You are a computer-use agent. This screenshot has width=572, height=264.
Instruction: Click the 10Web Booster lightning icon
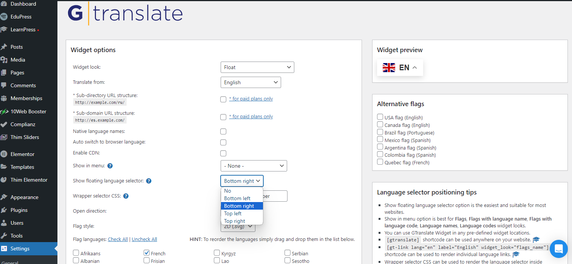pyautogui.click(x=4, y=112)
